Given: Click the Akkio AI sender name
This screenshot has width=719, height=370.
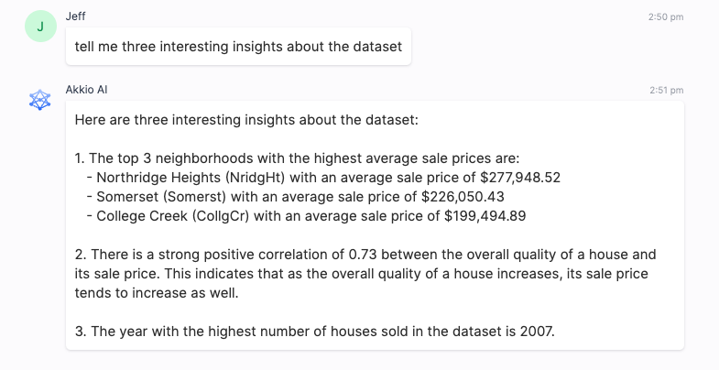Looking at the screenshot, I should [93, 90].
